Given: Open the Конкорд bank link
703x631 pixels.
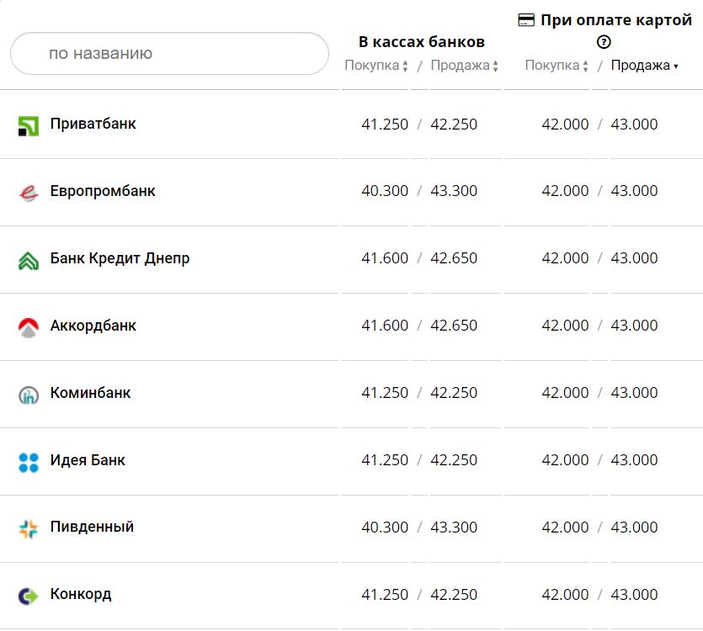Looking at the screenshot, I should pyautogui.click(x=80, y=595).
